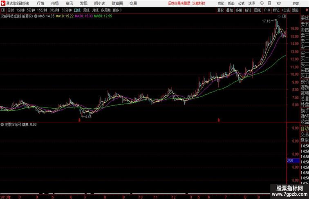This screenshot has width=309, height=199.
Task: Switch to 分时 chart view
Action: 11,10
